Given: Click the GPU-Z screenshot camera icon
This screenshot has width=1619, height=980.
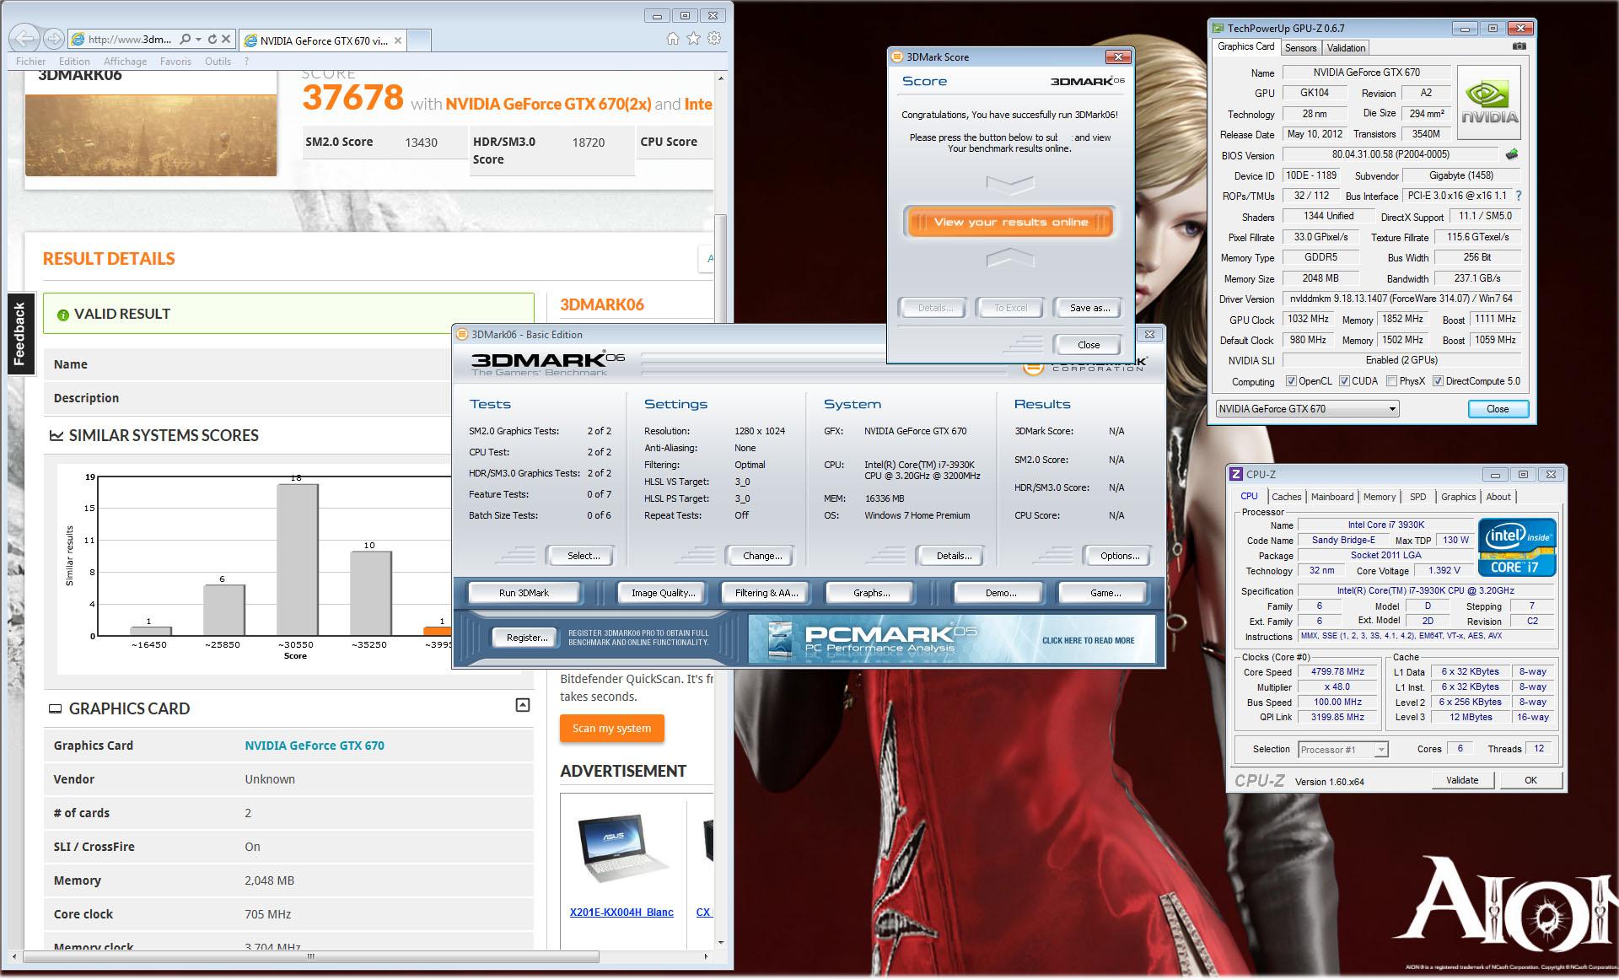Looking at the screenshot, I should click(x=1519, y=47).
